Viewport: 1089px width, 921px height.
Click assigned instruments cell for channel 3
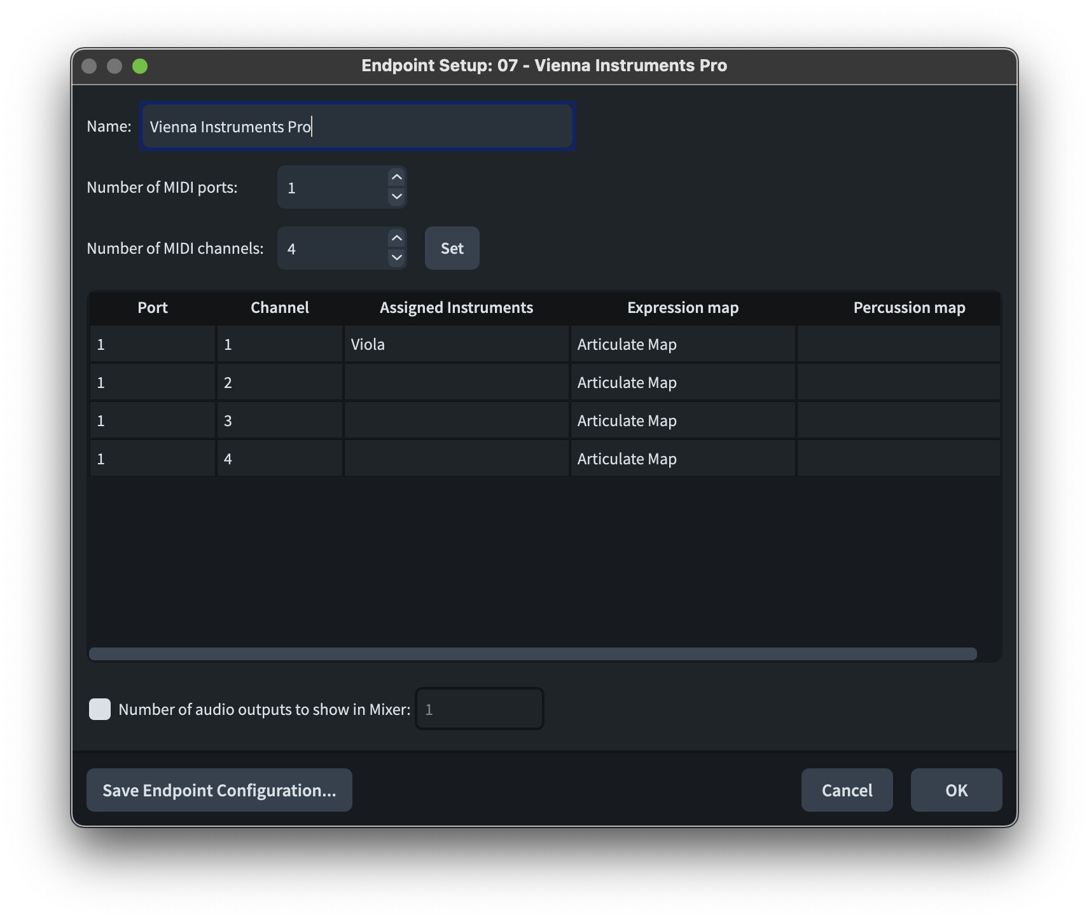pyautogui.click(x=457, y=420)
